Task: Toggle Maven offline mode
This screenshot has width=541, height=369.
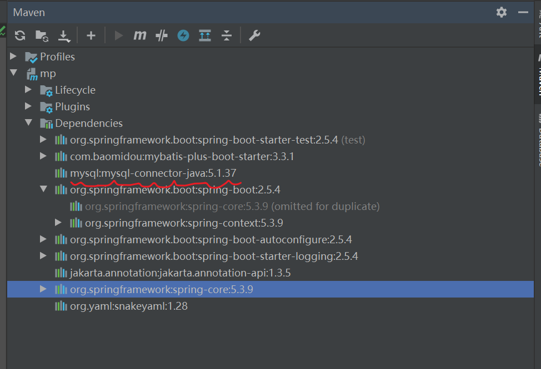Action: click(183, 35)
